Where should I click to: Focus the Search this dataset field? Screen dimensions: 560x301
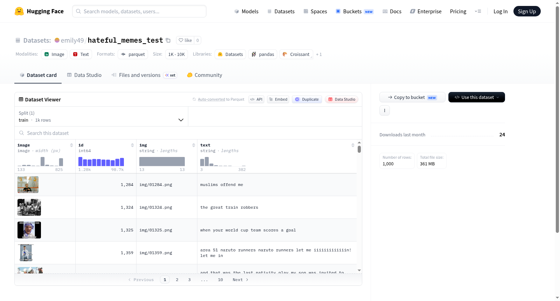coord(188,133)
